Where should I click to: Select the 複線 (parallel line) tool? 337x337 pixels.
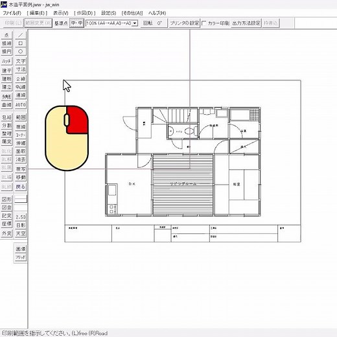coord(21,126)
